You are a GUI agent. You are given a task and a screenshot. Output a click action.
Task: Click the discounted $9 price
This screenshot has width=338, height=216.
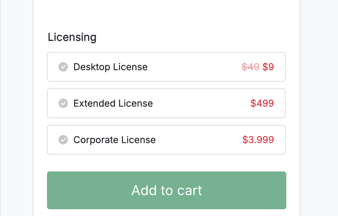click(268, 67)
